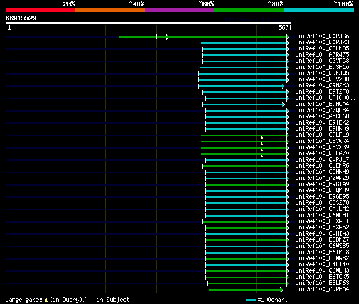359x304 pixels.
Task: Click the UniRef100_A9RBA4 label
Action: click(322, 289)
